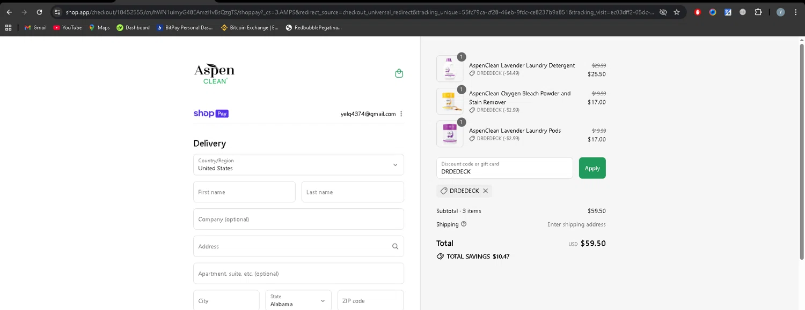Open the Bitcoin Exchange bookmark

[x=250, y=27]
